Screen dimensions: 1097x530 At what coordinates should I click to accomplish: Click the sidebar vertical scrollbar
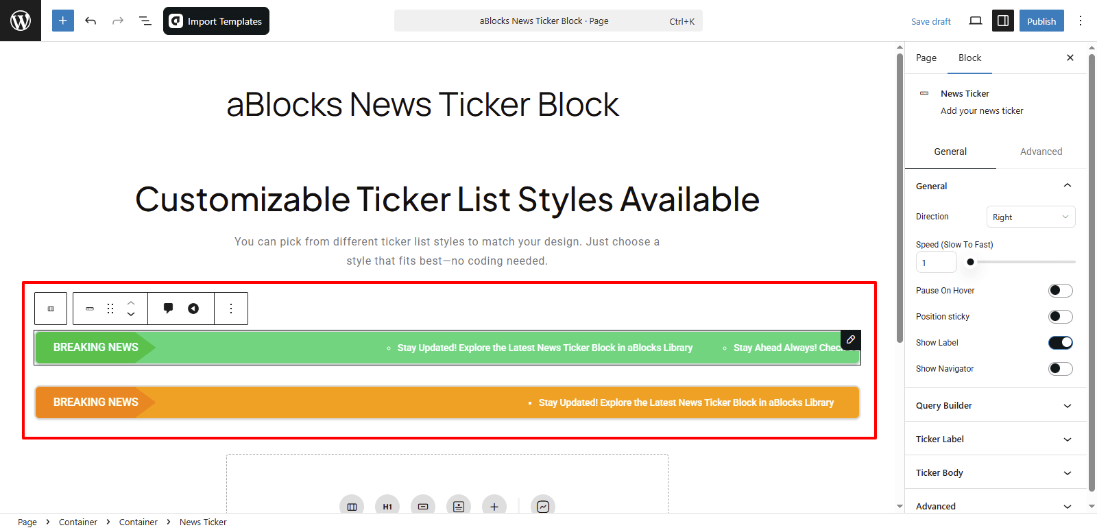tap(1092, 272)
